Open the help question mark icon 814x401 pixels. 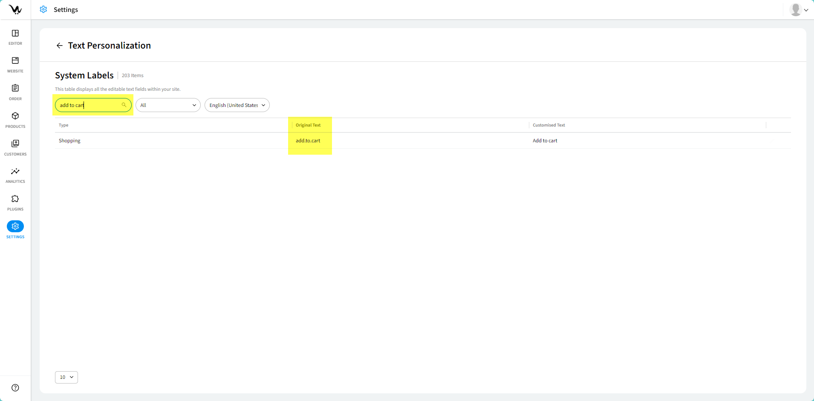[x=15, y=387]
